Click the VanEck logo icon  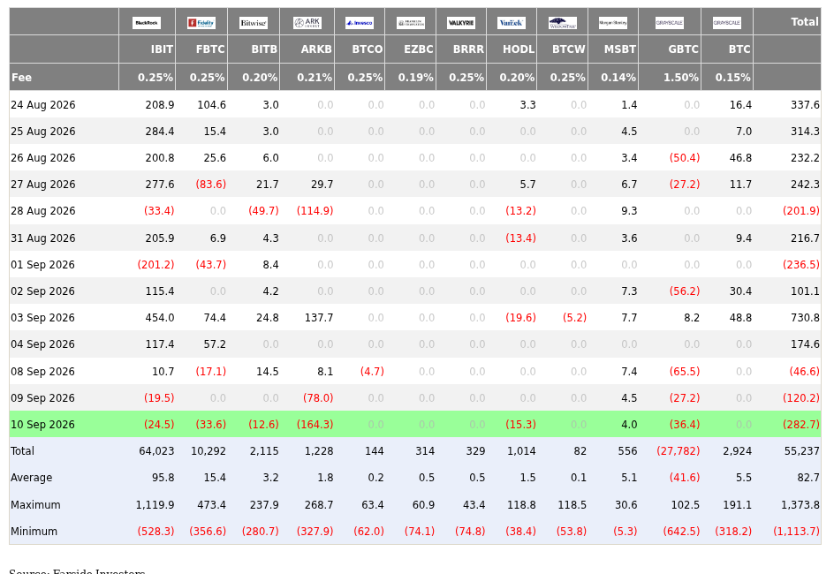click(x=512, y=23)
